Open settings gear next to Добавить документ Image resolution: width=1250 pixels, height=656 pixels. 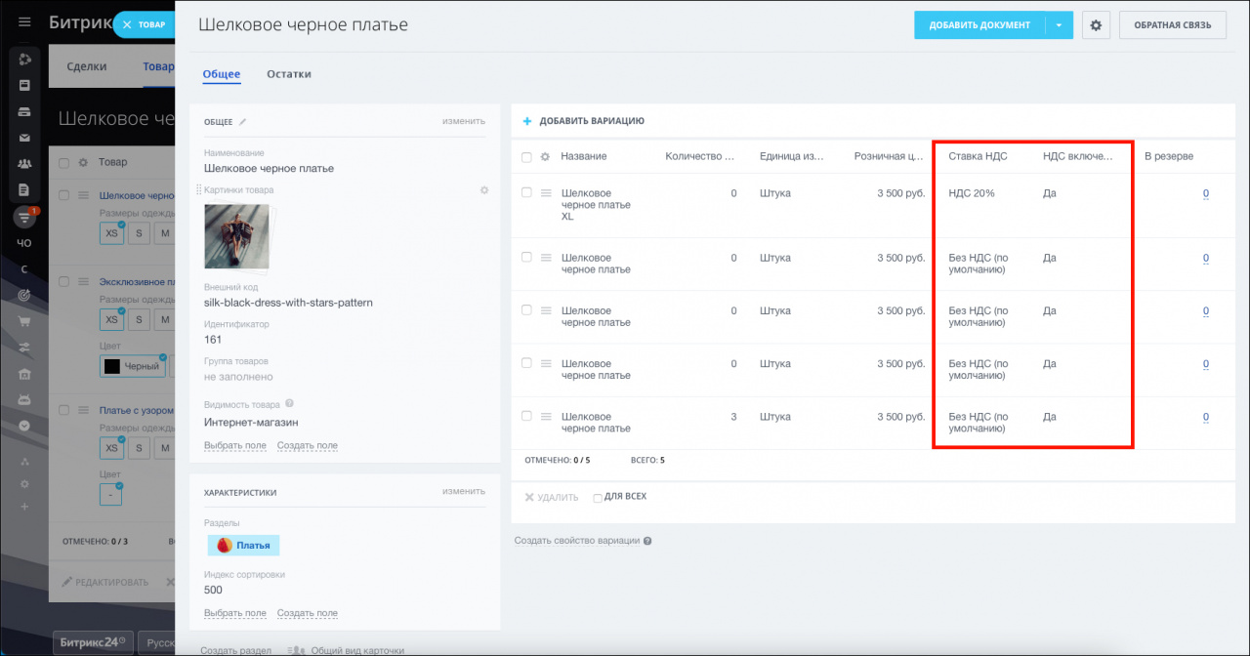[1095, 25]
